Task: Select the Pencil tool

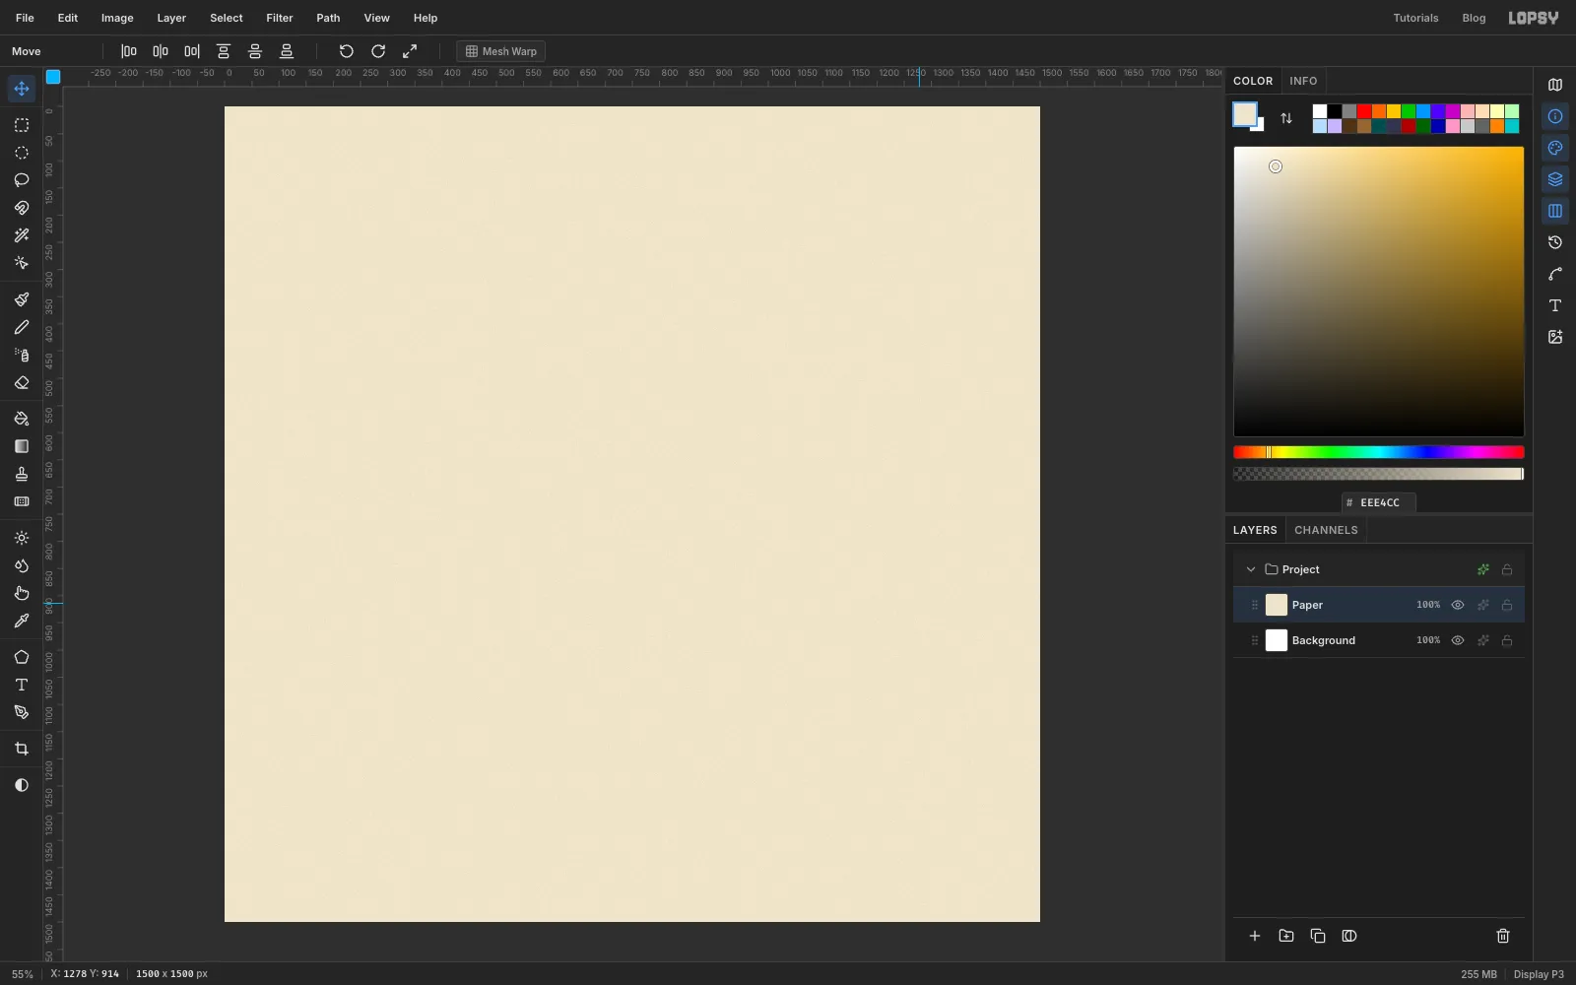Action: 22,327
